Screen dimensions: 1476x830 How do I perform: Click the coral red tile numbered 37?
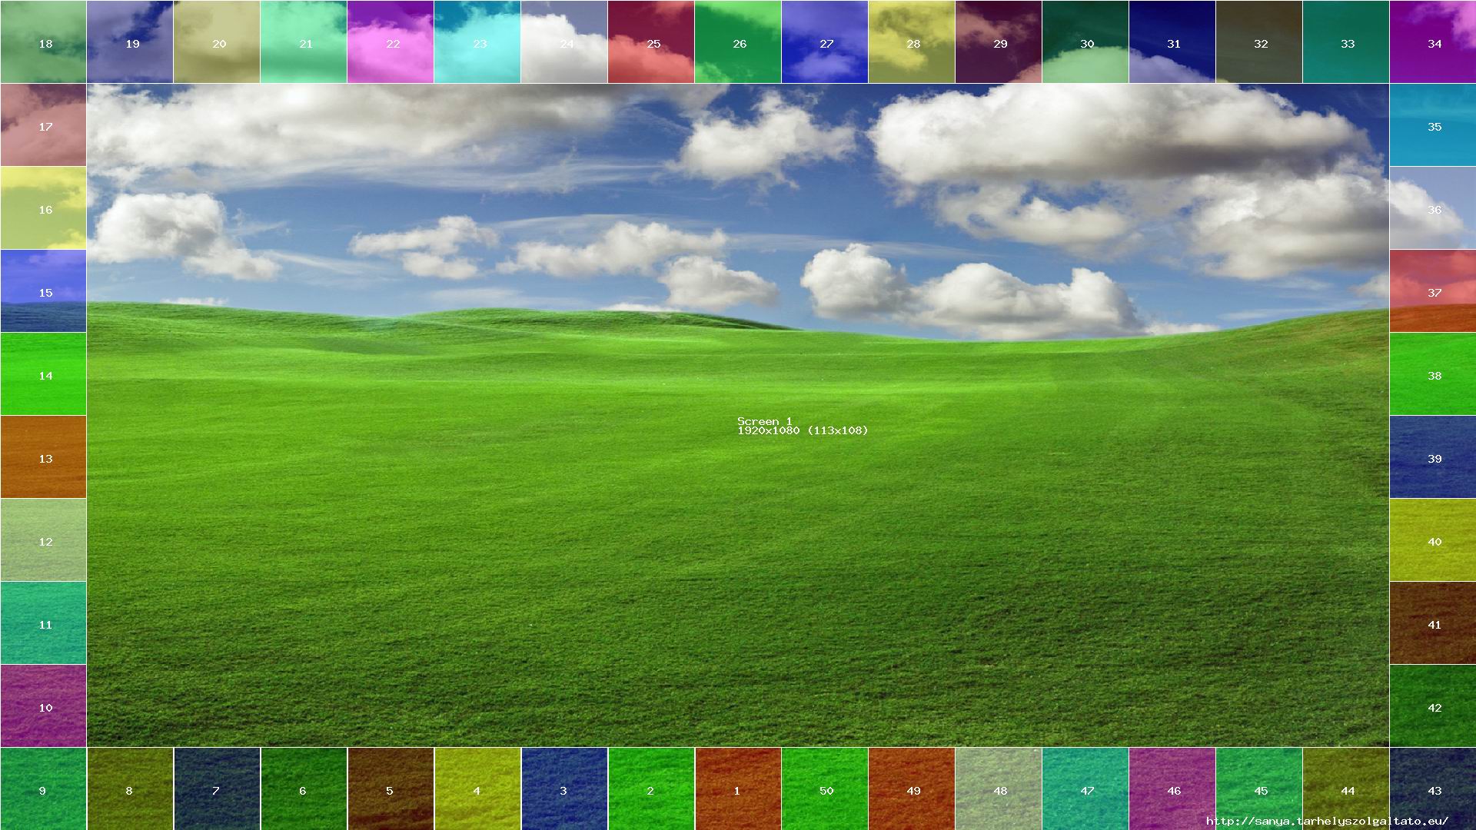[1433, 290]
